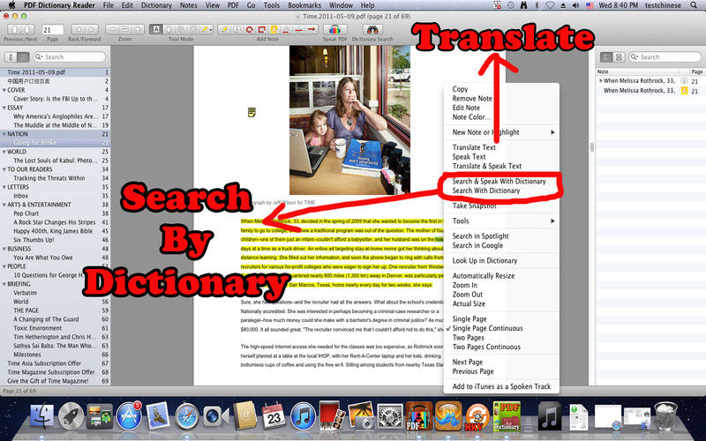
Task: Add a yellow highlight note
Action: [x=274, y=30]
